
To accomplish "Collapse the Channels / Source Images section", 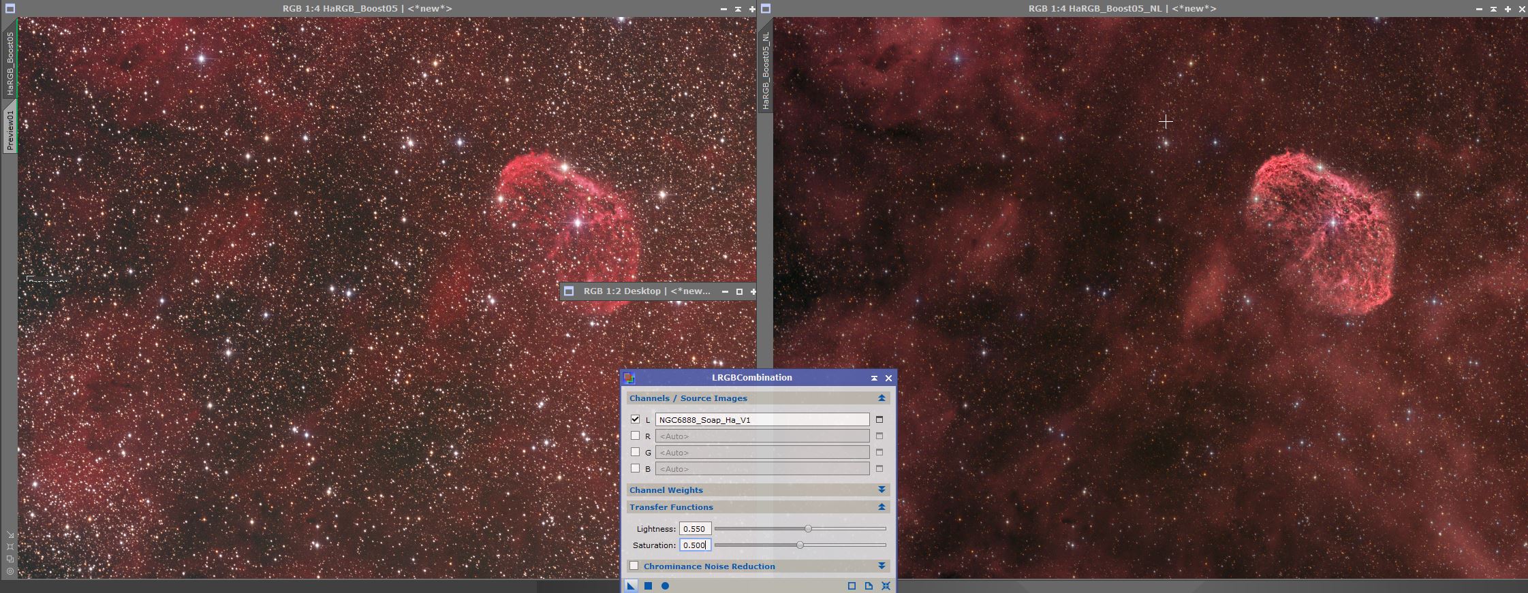I will tap(882, 398).
